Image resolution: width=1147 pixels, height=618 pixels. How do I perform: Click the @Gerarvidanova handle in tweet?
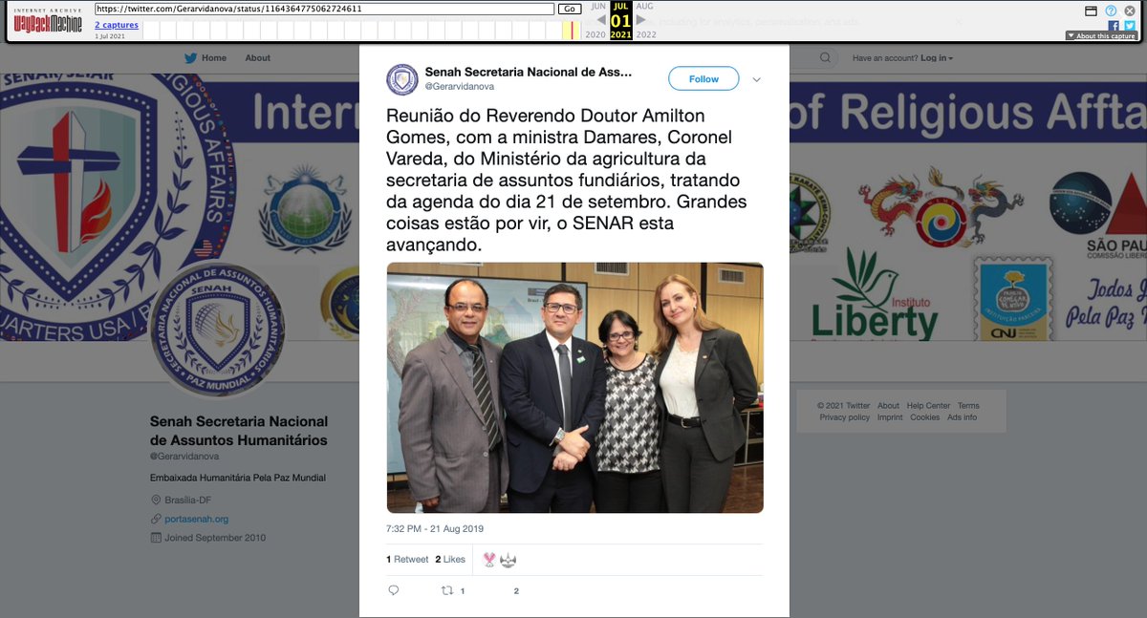point(459,86)
